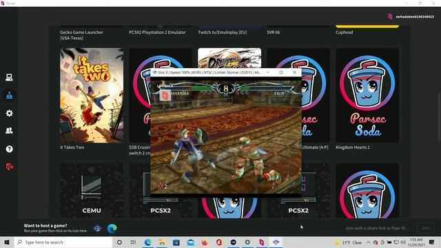The height and width of the screenshot is (248, 441).
Task: Click the Edge host icon near Want to host
Action: pyautogui.click(x=112, y=228)
